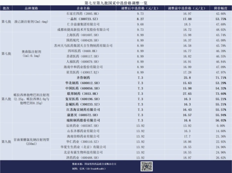Viewport: 232px width, 173px height.
Task: Select the 上海医药（601607.SH） cell
Action: coord(83,35)
